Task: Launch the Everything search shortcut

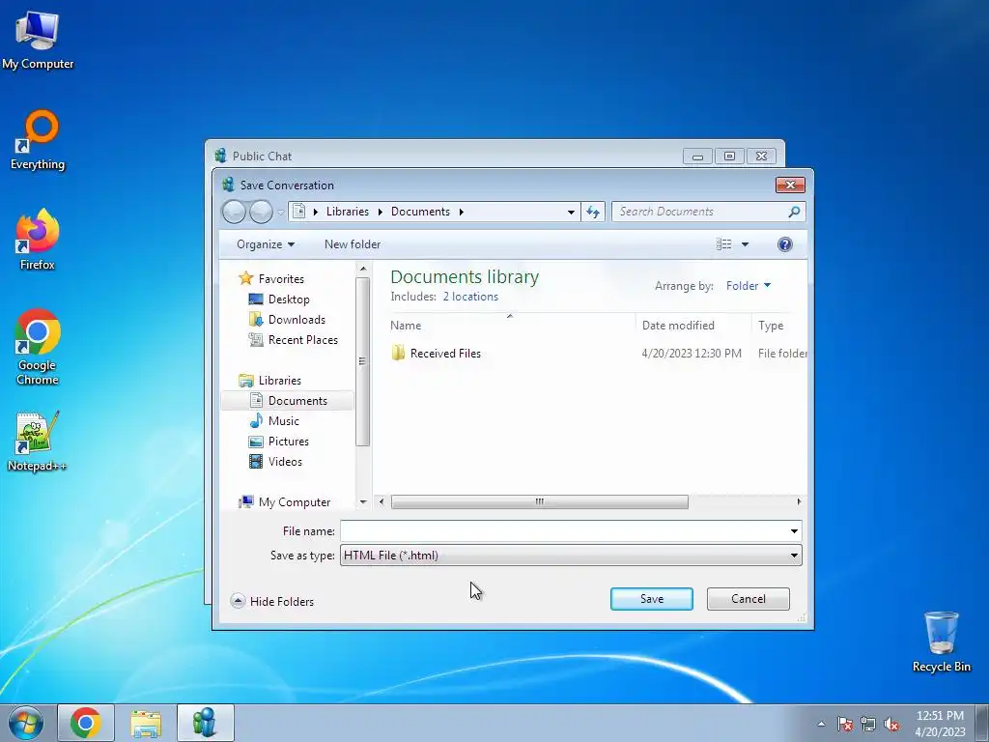Action: pos(38,140)
